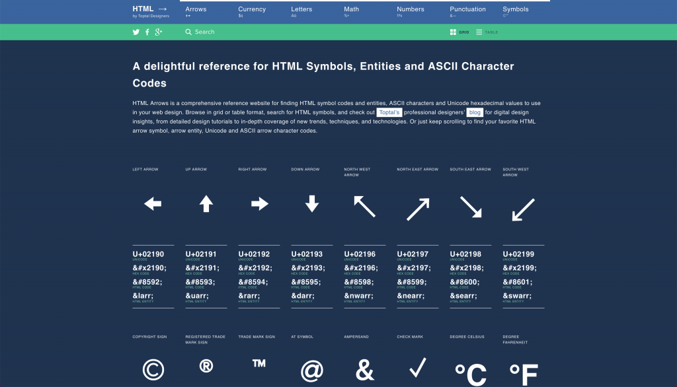Select the right arrow symbol
Viewport: 677px width, 387px height.
tap(259, 203)
